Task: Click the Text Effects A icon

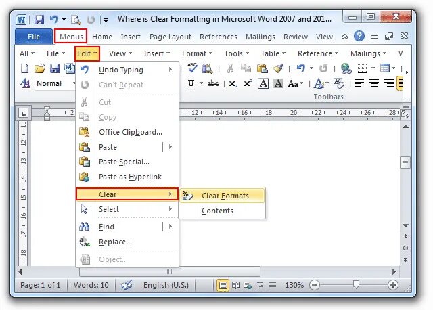Action: [319, 83]
